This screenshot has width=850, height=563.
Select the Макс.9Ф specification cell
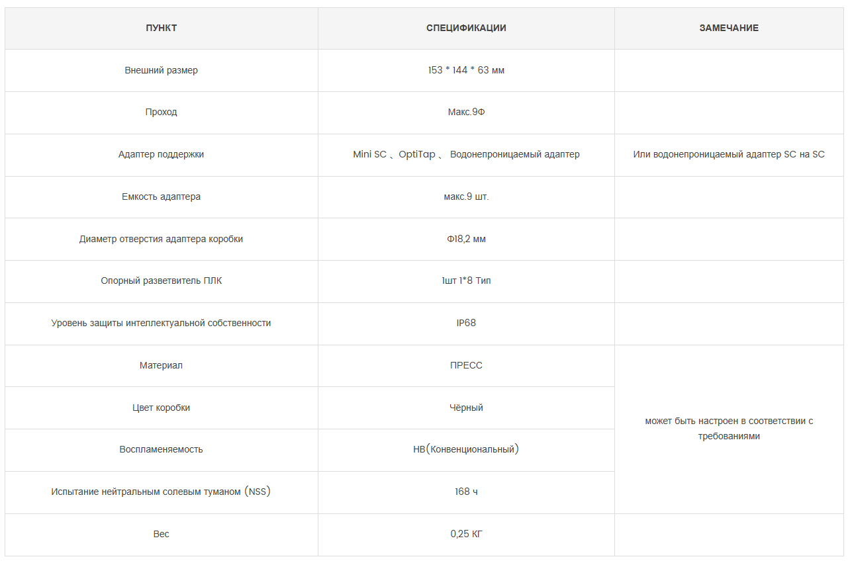(466, 112)
